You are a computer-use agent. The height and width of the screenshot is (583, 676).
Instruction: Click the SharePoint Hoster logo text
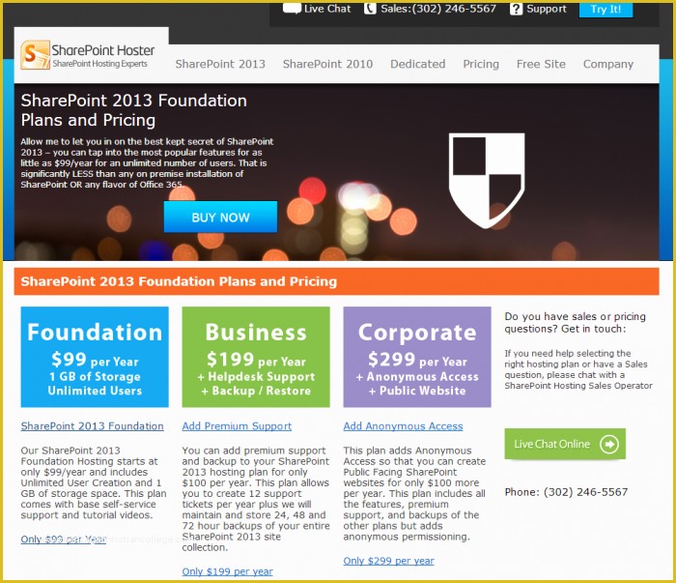pyautogui.click(x=102, y=50)
